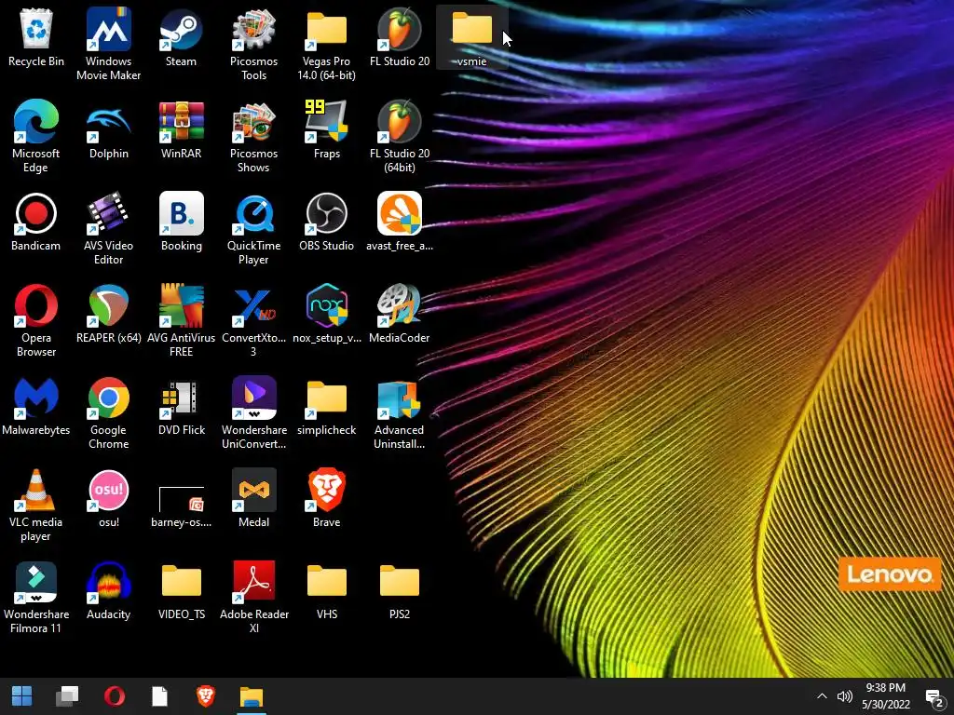The height and width of the screenshot is (715, 954).
Task: Open the Medal desktop shortcut
Action: click(x=253, y=499)
